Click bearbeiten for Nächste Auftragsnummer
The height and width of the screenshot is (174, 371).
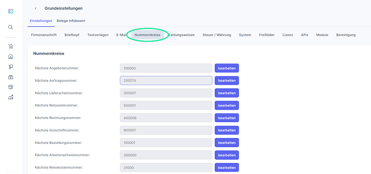pyautogui.click(x=227, y=81)
